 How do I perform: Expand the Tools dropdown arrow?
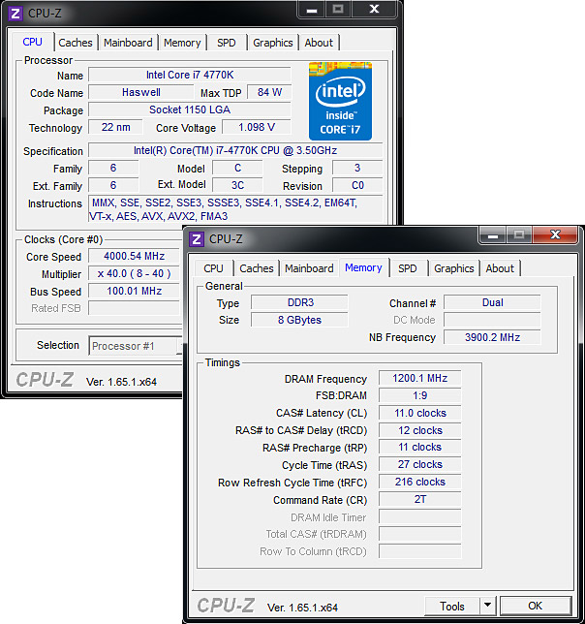pos(488,607)
